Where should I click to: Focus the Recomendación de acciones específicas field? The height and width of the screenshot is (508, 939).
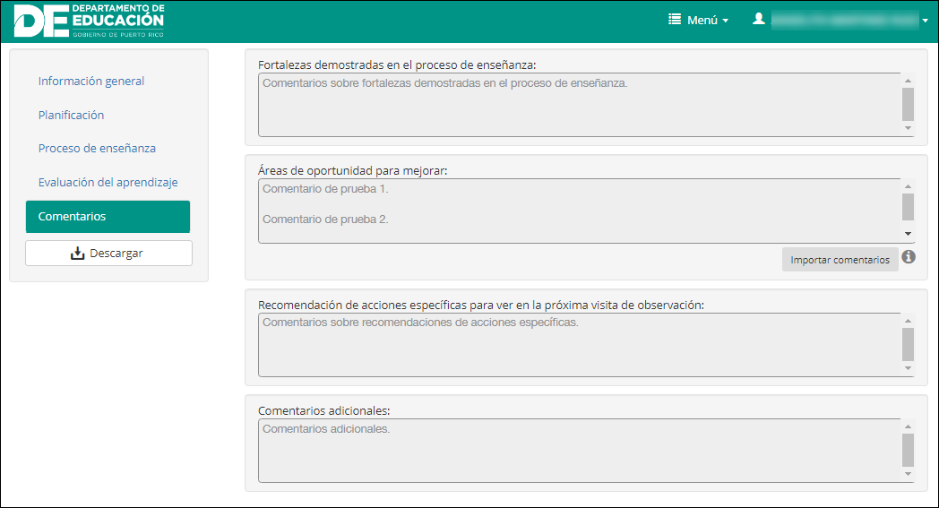(x=579, y=345)
